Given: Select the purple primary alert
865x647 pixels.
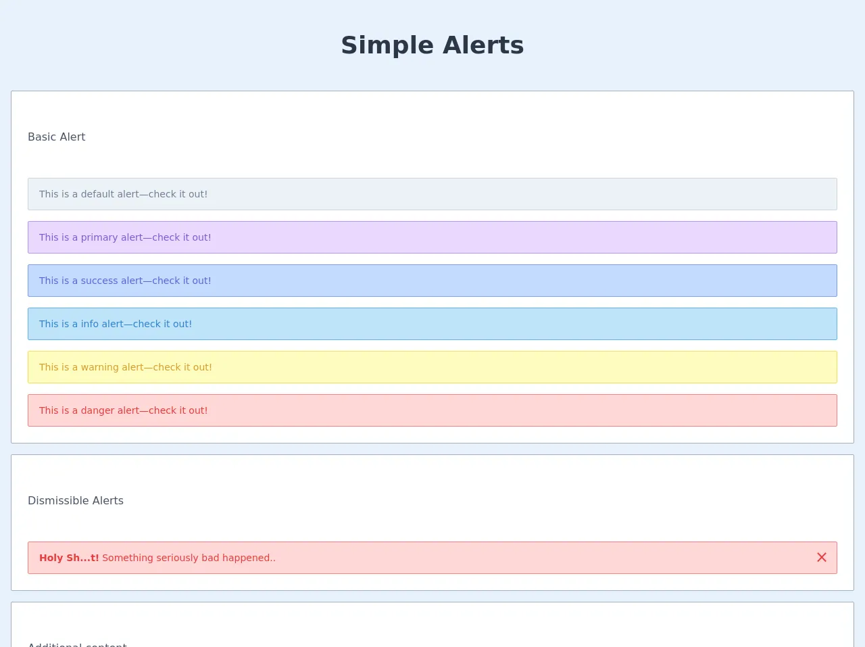Looking at the screenshot, I should (432, 237).
